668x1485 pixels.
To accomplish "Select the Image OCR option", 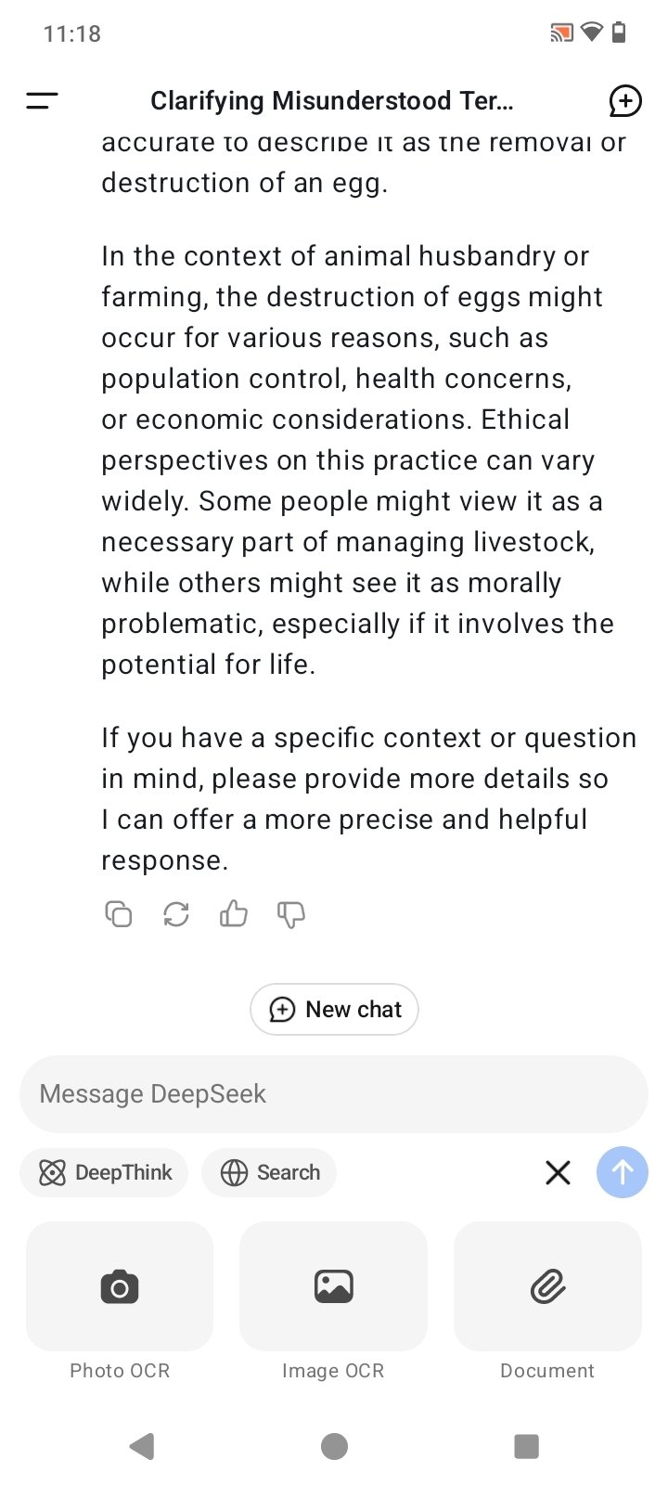I will pos(333,1286).
